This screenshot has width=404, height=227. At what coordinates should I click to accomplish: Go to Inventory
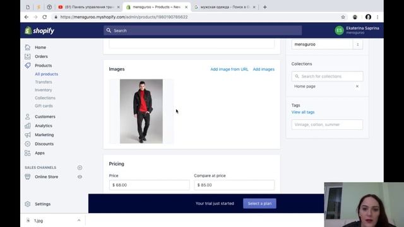44,90
